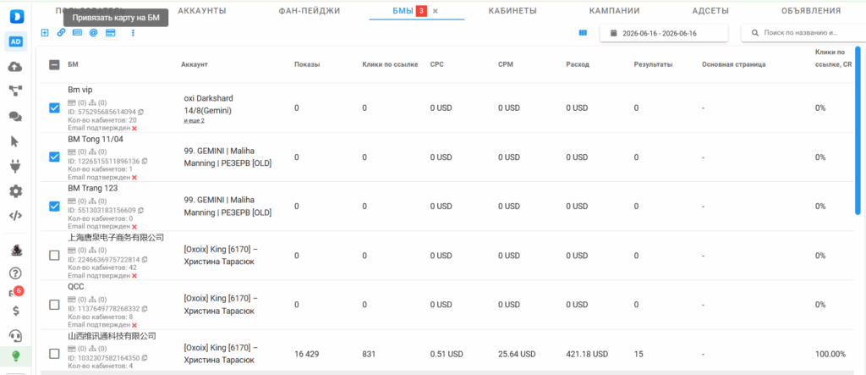Click the plus-square add BM toolbar icon
866x375 pixels.
(46, 33)
